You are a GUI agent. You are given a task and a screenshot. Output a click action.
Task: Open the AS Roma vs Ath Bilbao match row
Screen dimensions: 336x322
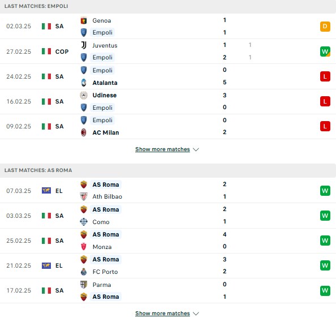click(x=168, y=191)
